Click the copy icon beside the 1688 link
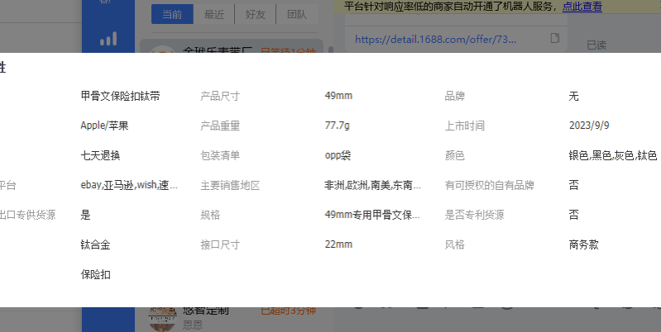661x332 pixels. pyautogui.click(x=555, y=38)
